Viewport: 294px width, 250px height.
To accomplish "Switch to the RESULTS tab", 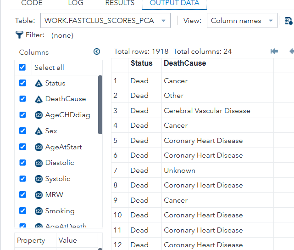I will [120, 3].
